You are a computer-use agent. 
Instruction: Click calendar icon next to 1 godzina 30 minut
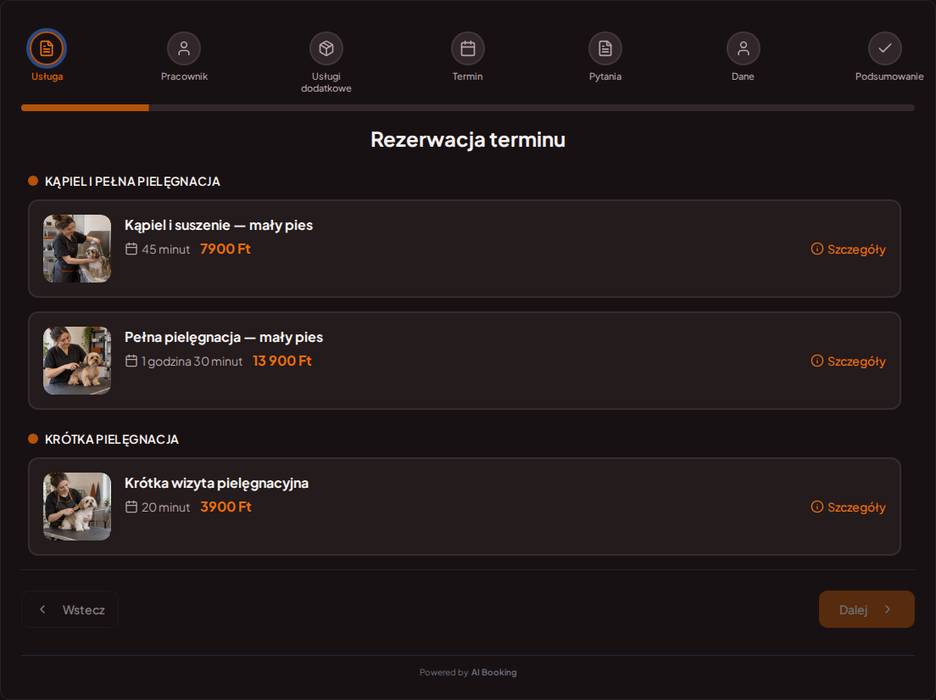[131, 361]
